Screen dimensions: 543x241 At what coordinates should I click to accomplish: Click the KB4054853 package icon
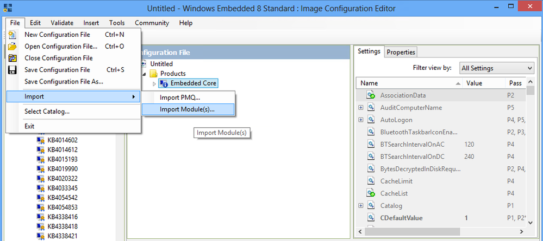tap(41, 207)
